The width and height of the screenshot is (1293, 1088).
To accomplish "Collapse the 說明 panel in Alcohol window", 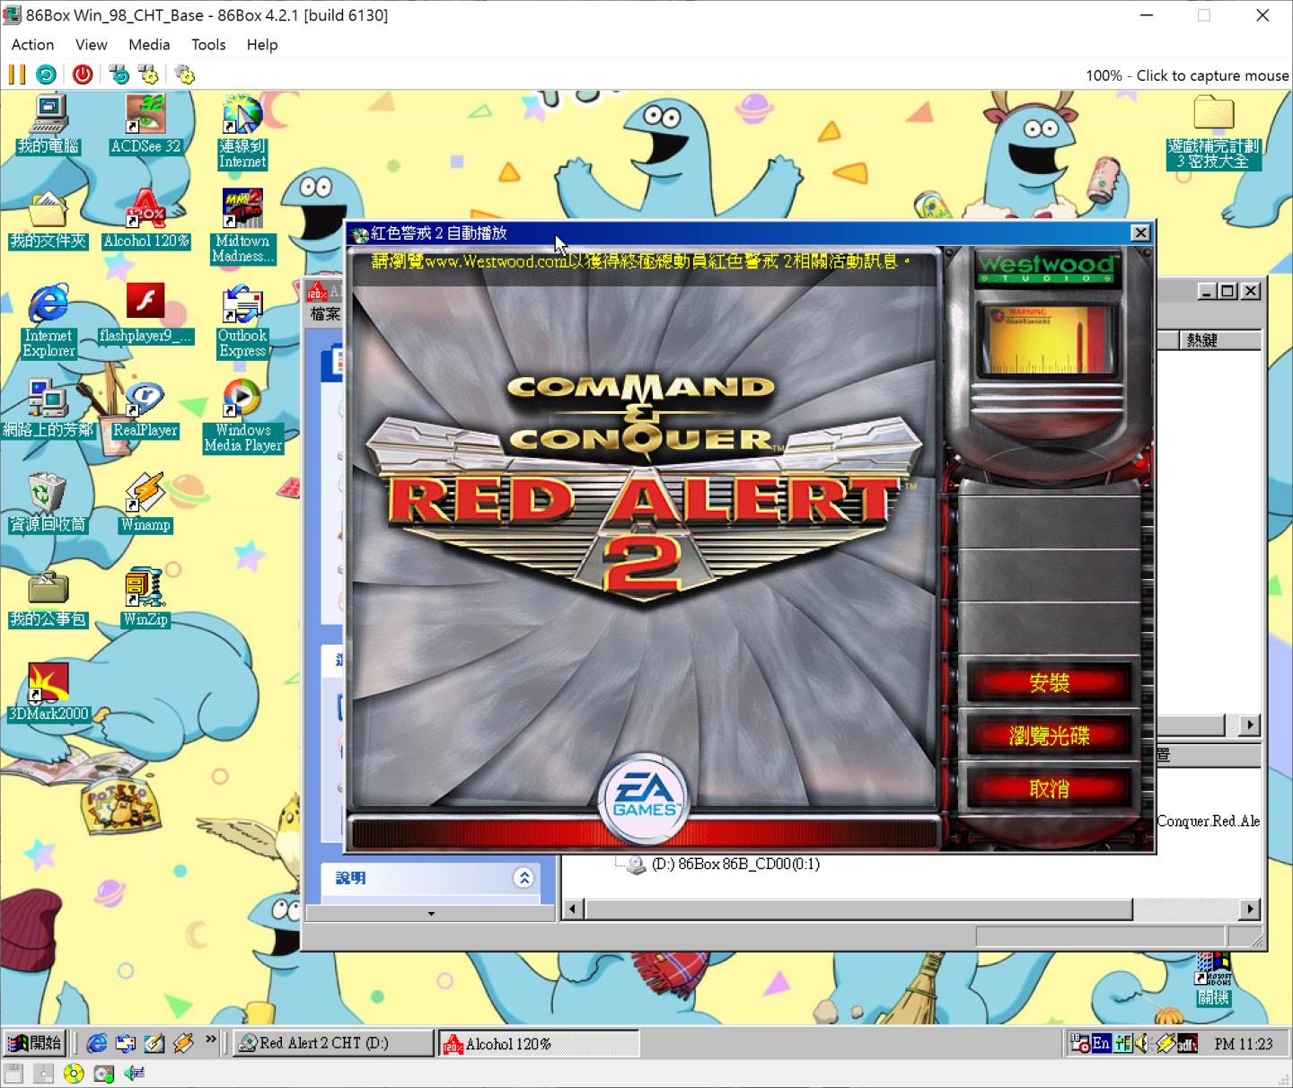I will pos(523,878).
